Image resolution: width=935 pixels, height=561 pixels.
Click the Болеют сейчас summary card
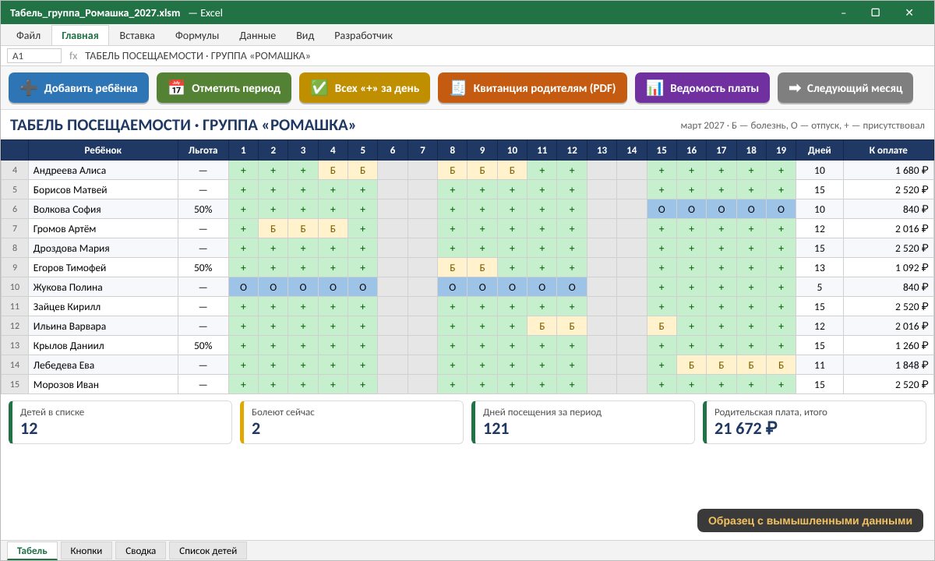[351, 422]
